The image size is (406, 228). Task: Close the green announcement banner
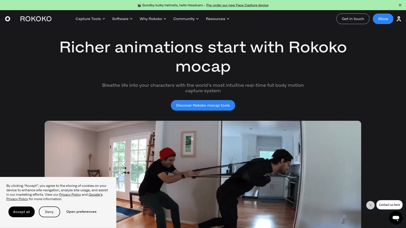click(400, 5)
